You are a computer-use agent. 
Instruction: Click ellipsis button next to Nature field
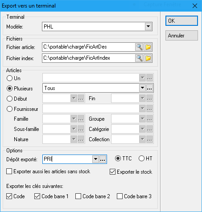pos(81,139)
